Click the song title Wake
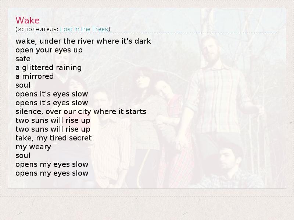The width and height of the screenshot is (294, 220). (28, 20)
